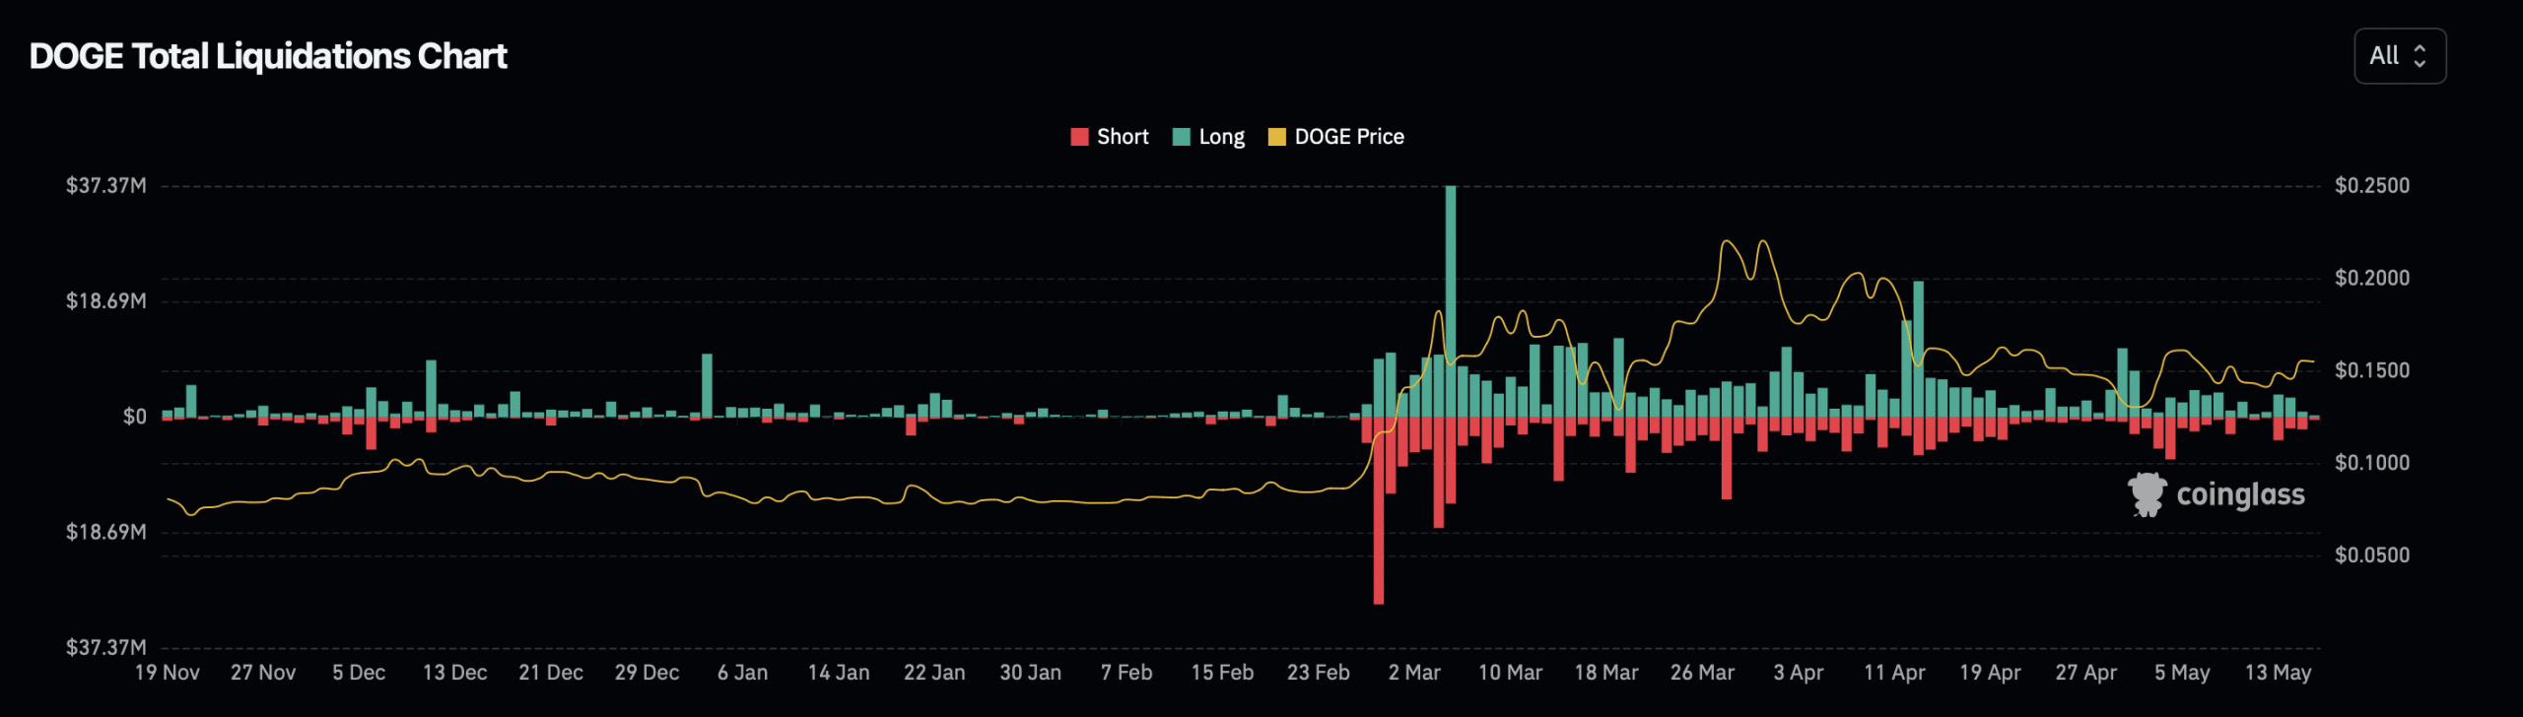
Task: Click the $0.1500 price axis label
Action: click(x=2372, y=370)
